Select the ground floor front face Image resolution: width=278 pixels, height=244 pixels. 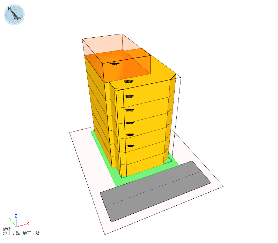tap(145, 167)
